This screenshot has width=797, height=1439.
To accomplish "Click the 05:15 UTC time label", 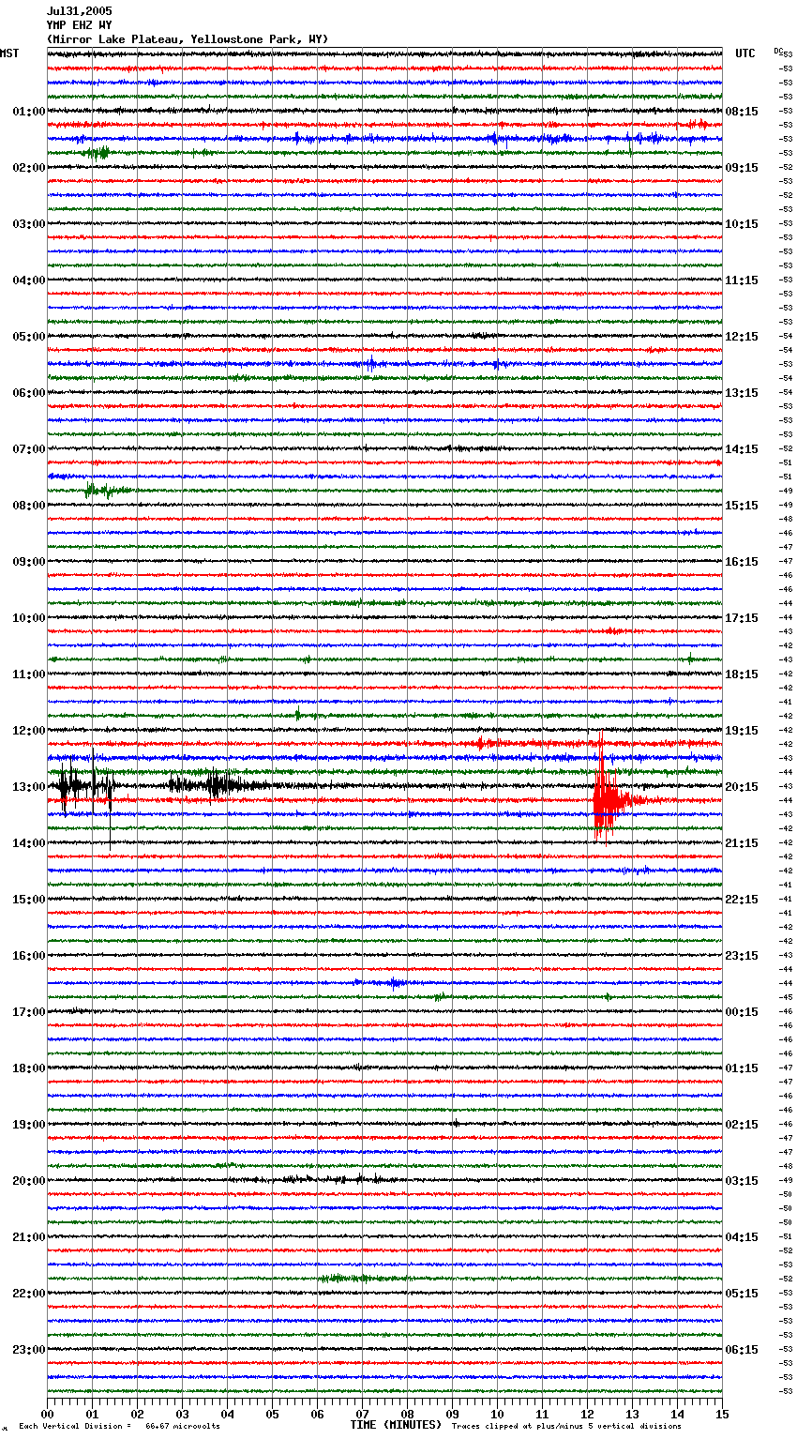I will pyautogui.click(x=742, y=1294).
